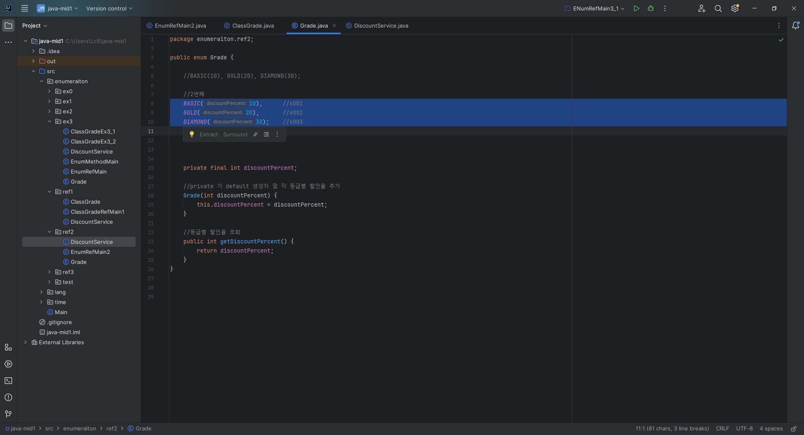
Task: Comment selection with line comment icon
Action: pos(255,134)
